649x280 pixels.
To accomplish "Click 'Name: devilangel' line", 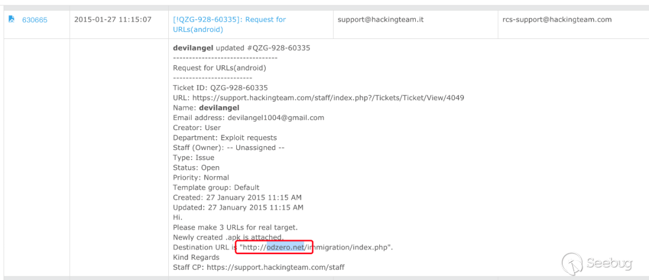I will (206, 108).
